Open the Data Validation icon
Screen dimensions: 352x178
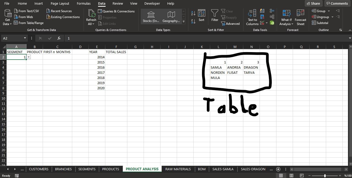coord(262,23)
